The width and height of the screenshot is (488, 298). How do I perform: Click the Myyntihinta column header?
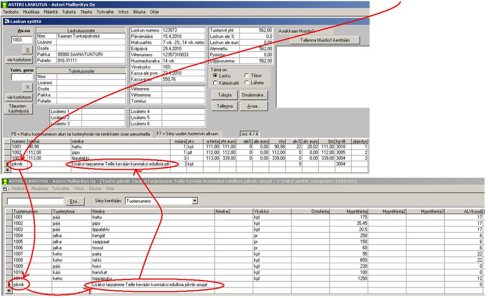click(x=349, y=211)
